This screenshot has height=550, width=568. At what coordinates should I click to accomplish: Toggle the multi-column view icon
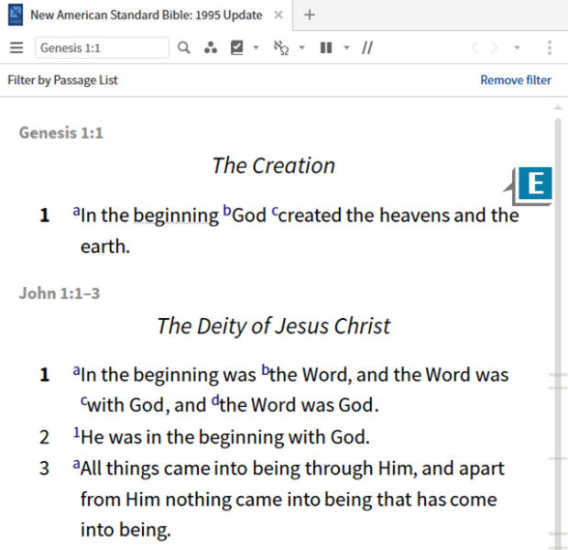point(325,48)
